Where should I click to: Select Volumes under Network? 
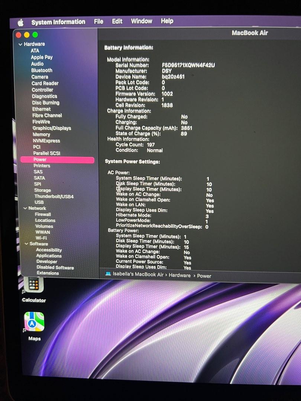(44, 226)
